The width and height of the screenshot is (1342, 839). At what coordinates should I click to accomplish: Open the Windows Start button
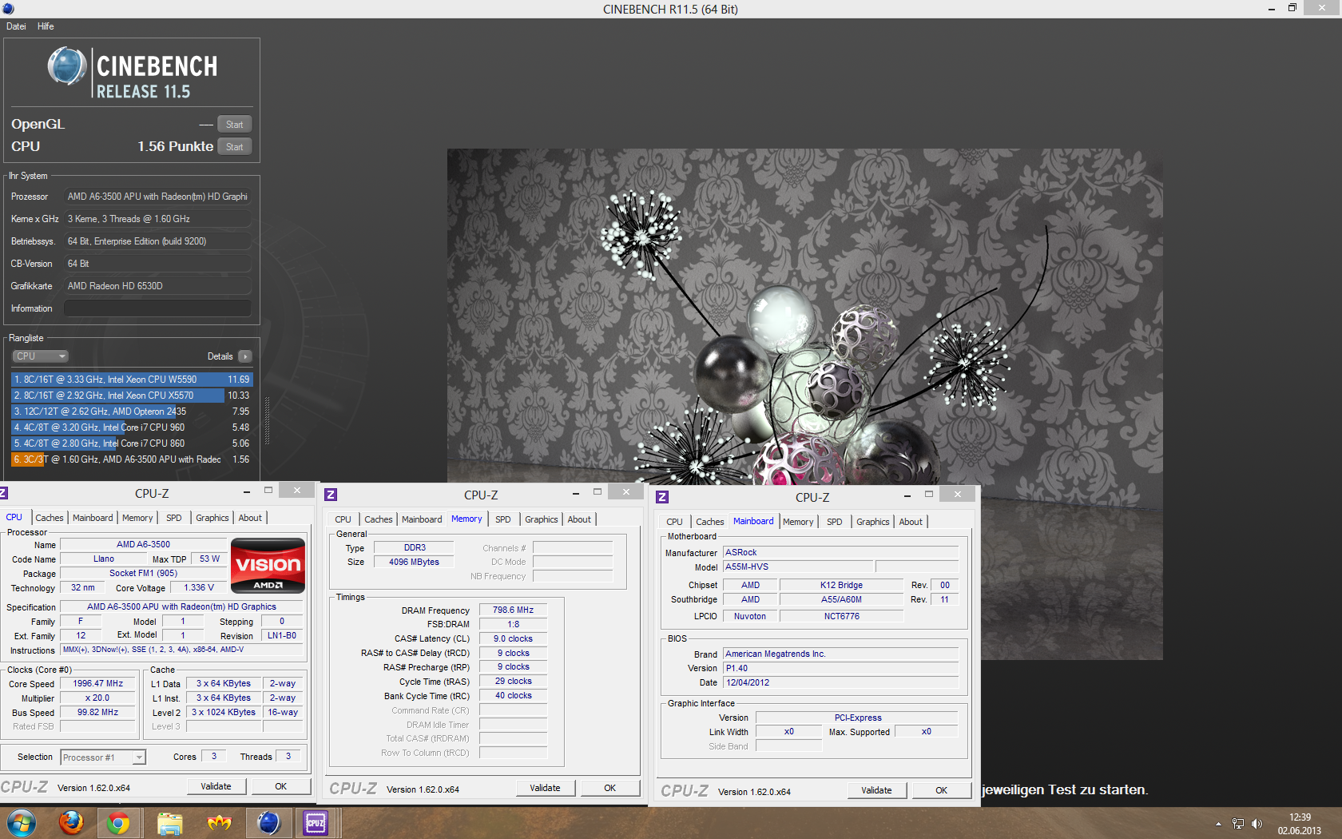(22, 823)
